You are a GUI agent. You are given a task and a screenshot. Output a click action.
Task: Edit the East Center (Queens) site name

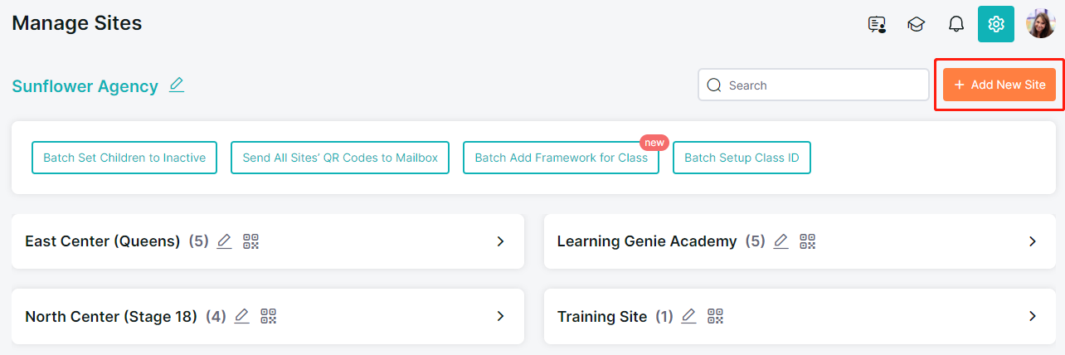pyautogui.click(x=224, y=241)
